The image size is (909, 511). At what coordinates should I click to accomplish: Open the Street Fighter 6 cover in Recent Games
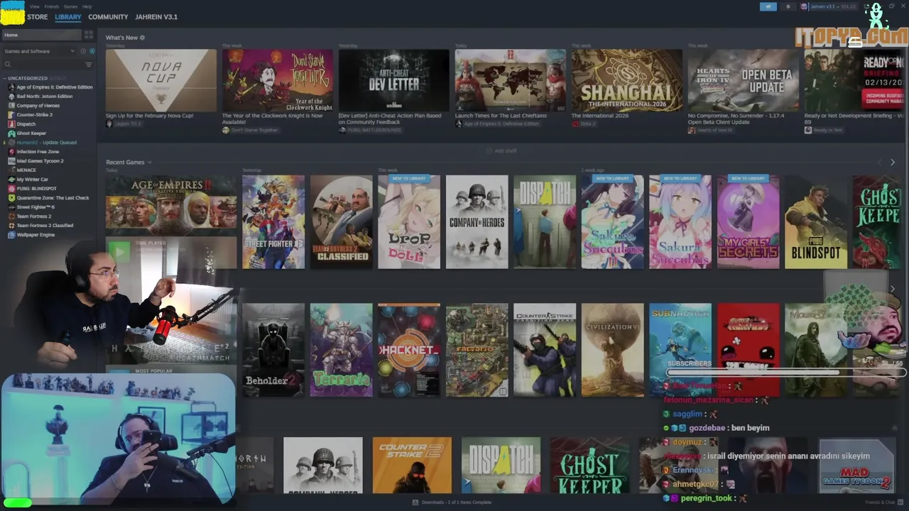click(x=273, y=222)
